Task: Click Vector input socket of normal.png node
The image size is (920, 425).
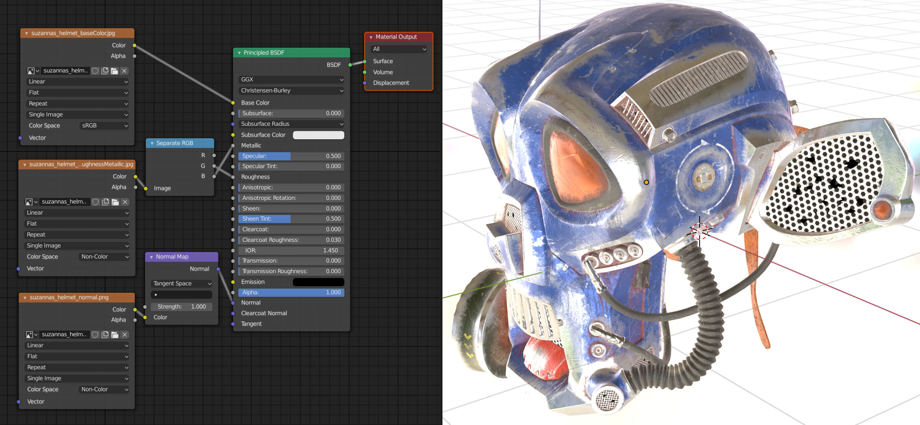Action: coord(19,402)
